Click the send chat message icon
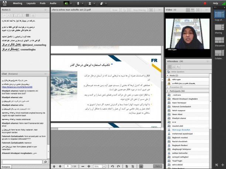 click(45, 162)
